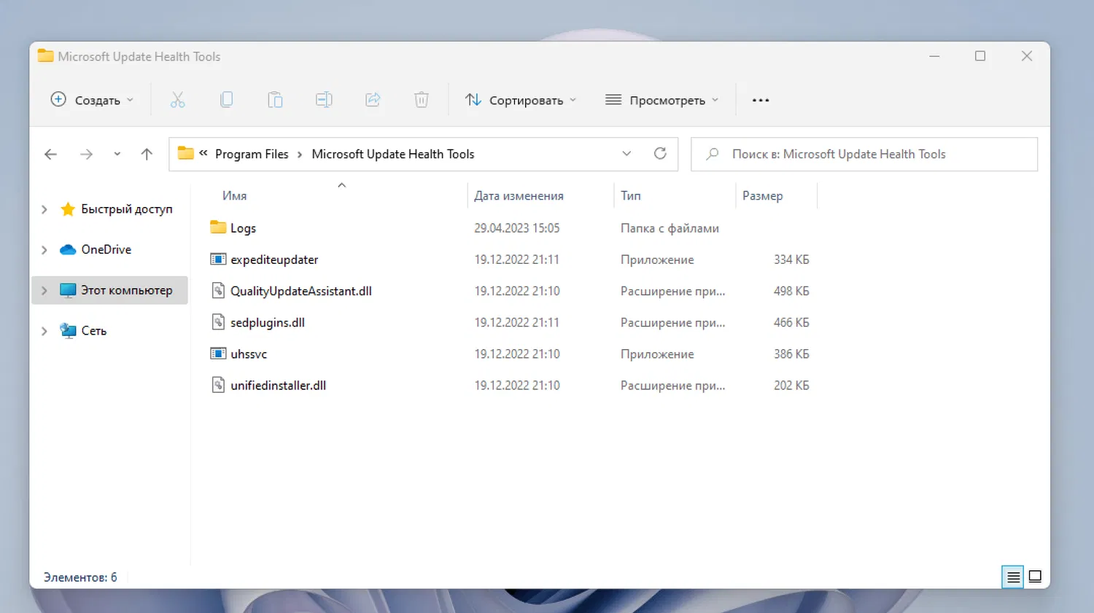This screenshot has width=1094, height=613.
Task: Click the Share icon in the toolbar
Action: pyautogui.click(x=373, y=99)
